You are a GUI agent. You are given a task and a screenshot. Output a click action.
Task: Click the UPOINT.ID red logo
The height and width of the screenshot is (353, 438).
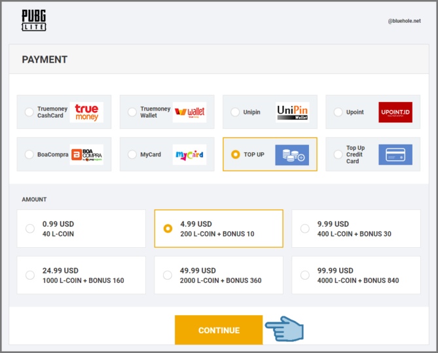click(395, 112)
